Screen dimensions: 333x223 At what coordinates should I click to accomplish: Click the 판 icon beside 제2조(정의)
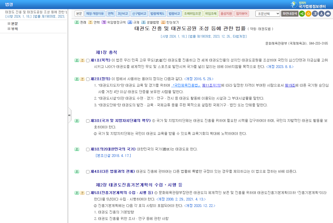[x=77, y=79]
